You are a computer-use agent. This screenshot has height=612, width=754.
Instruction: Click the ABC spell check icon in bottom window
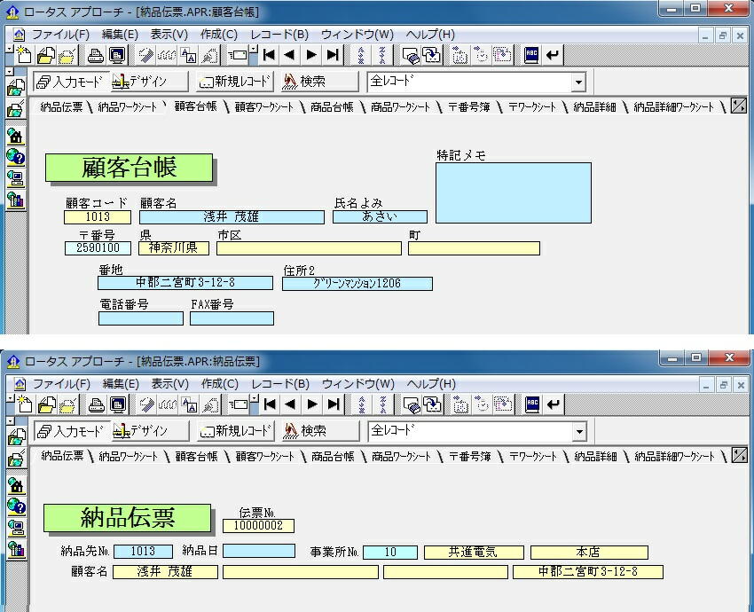tap(532, 404)
